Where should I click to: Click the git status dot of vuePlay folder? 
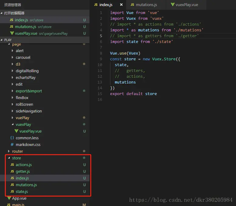84,118
